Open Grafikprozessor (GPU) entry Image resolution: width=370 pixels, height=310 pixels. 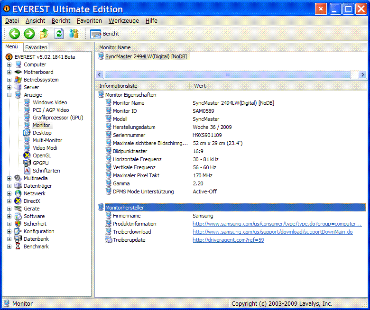pos(58,118)
